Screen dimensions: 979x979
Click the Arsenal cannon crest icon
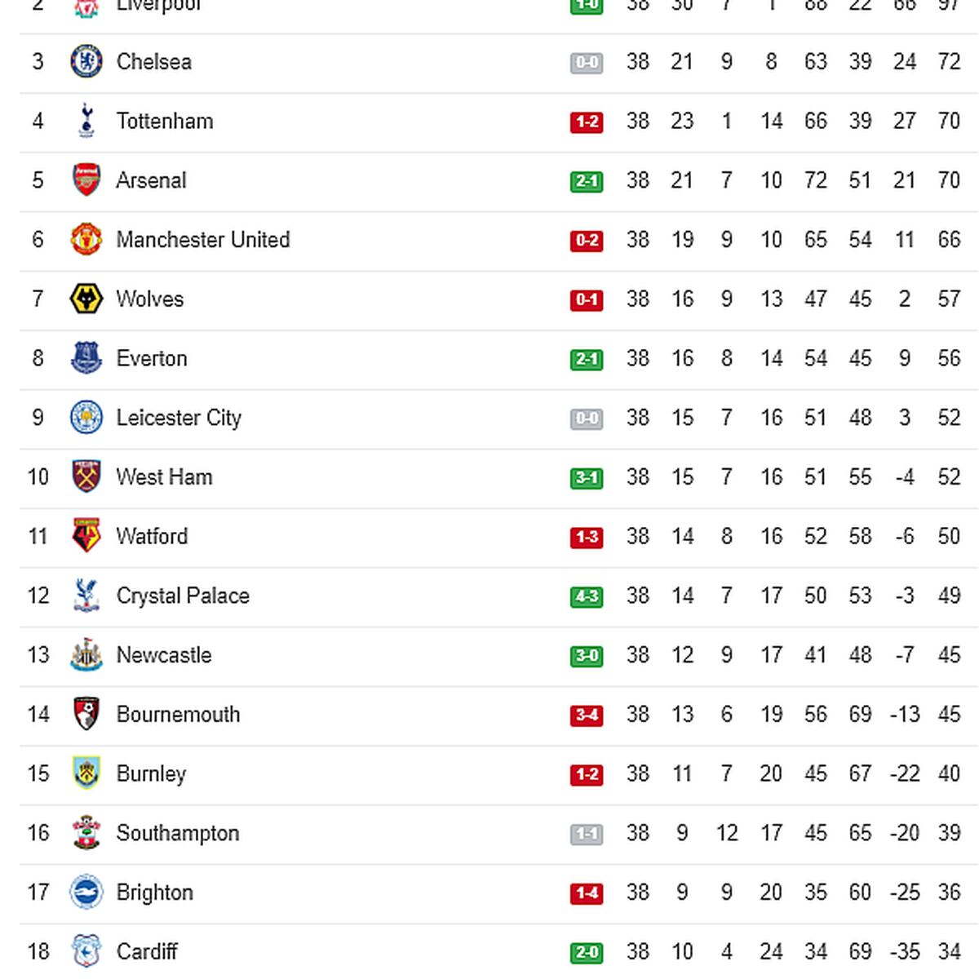point(86,180)
